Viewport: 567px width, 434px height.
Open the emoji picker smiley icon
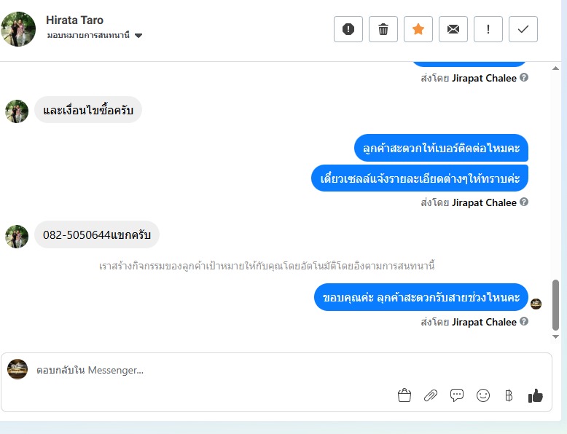pyautogui.click(x=483, y=395)
